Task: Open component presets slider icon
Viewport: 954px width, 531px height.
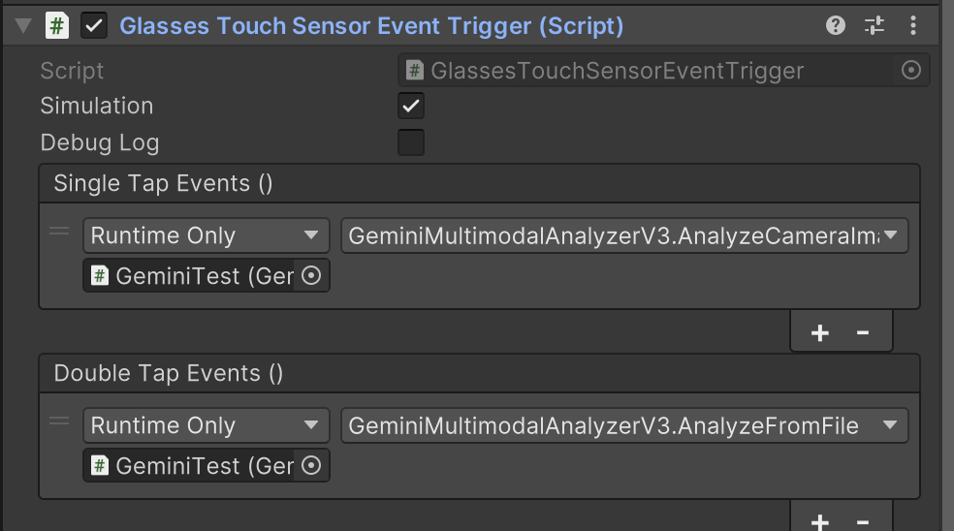Action: coord(874,26)
